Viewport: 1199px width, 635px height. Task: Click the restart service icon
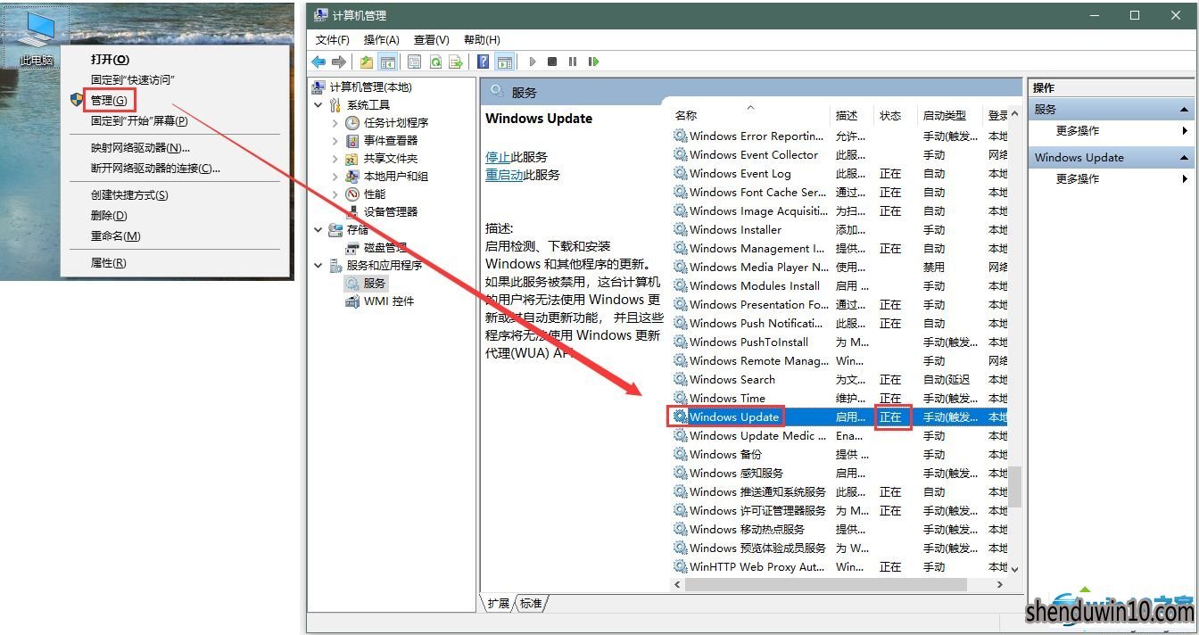point(593,62)
